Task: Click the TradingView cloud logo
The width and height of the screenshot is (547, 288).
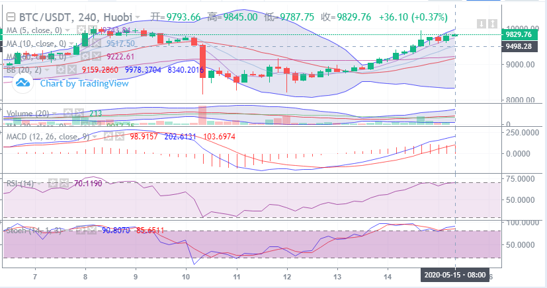Action: tap(24, 83)
